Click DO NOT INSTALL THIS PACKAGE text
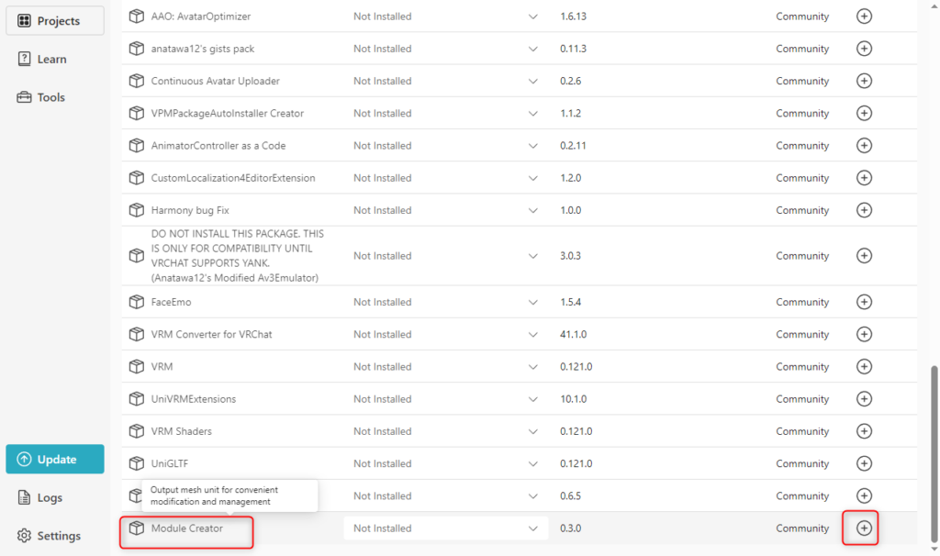Screen dimensions: 940x556 (x=238, y=256)
